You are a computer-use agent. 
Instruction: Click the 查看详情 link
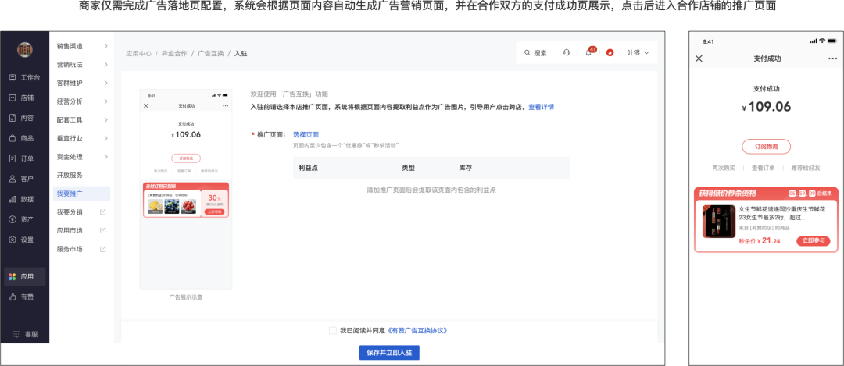click(x=541, y=107)
